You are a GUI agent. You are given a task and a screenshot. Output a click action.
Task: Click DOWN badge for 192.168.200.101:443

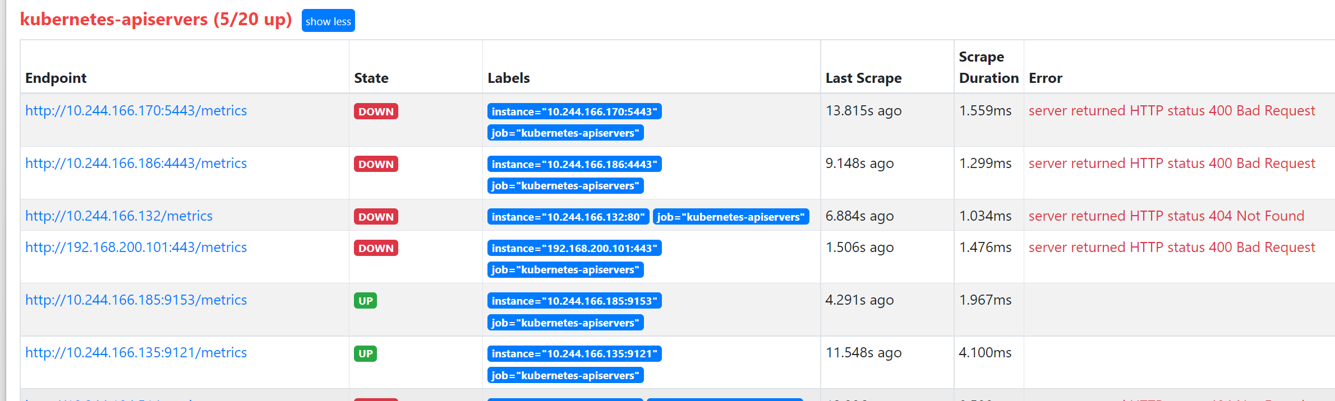pos(376,248)
